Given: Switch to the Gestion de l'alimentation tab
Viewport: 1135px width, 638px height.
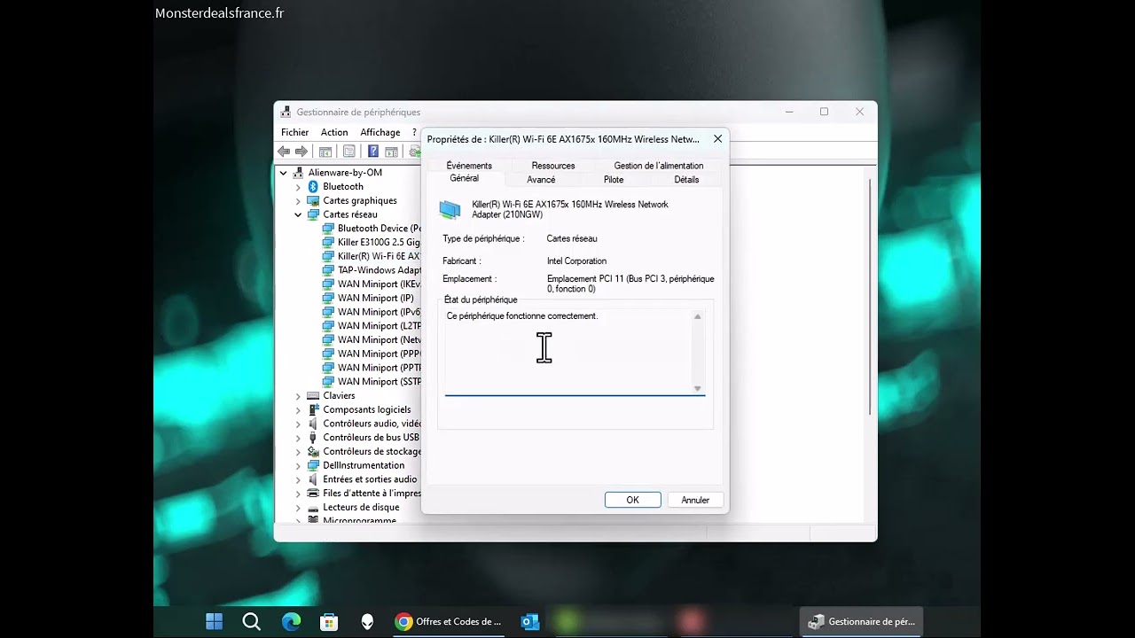Looking at the screenshot, I should pos(659,166).
